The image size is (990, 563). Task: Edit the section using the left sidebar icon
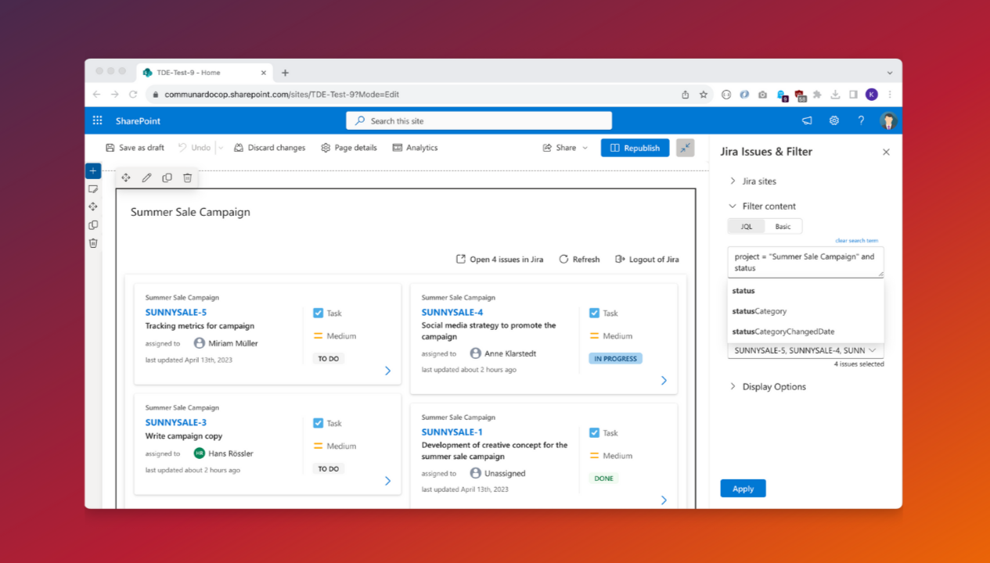point(93,189)
